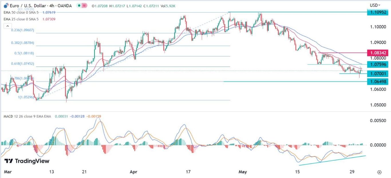The image size is (391, 178).
Task: Click the close value C1.07211
Action: click(151, 5)
